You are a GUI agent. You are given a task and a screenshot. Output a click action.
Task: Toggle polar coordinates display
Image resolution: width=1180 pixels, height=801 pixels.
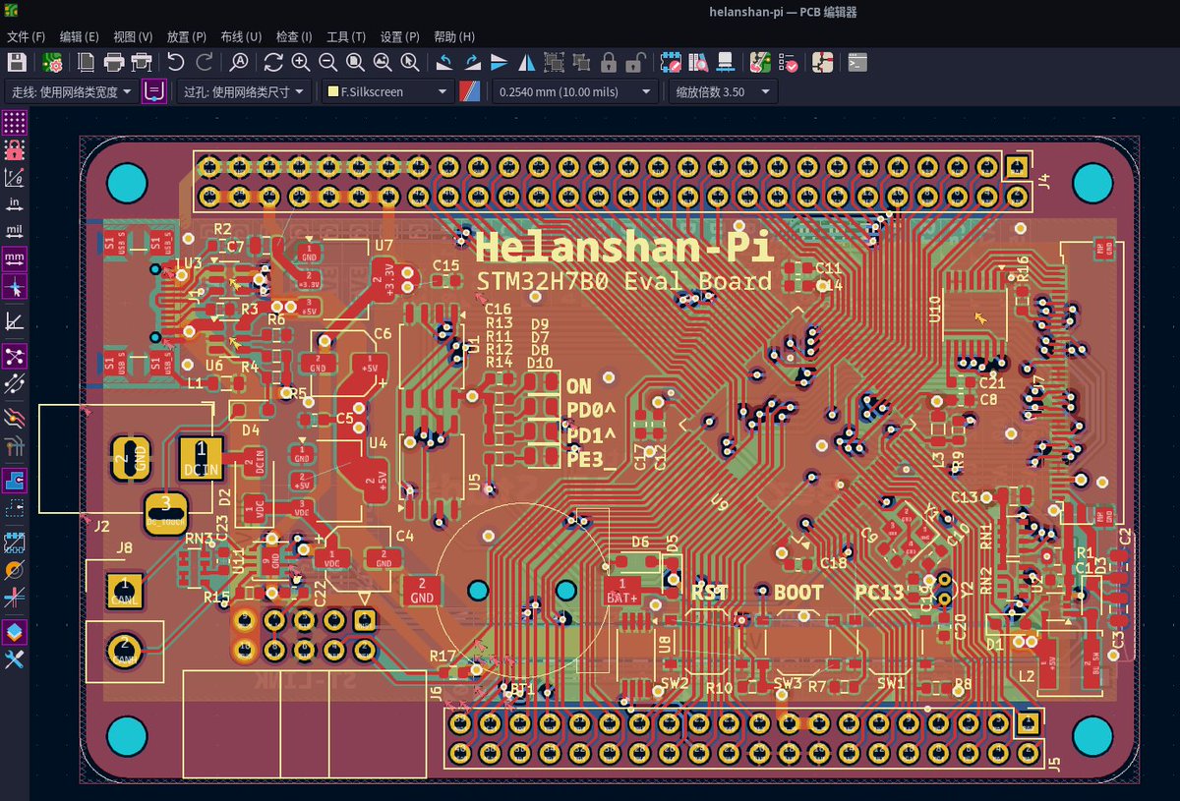coord(14,178)
